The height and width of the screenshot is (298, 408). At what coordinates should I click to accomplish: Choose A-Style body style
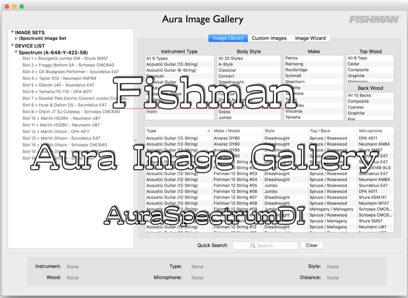[x=249, y=64]
